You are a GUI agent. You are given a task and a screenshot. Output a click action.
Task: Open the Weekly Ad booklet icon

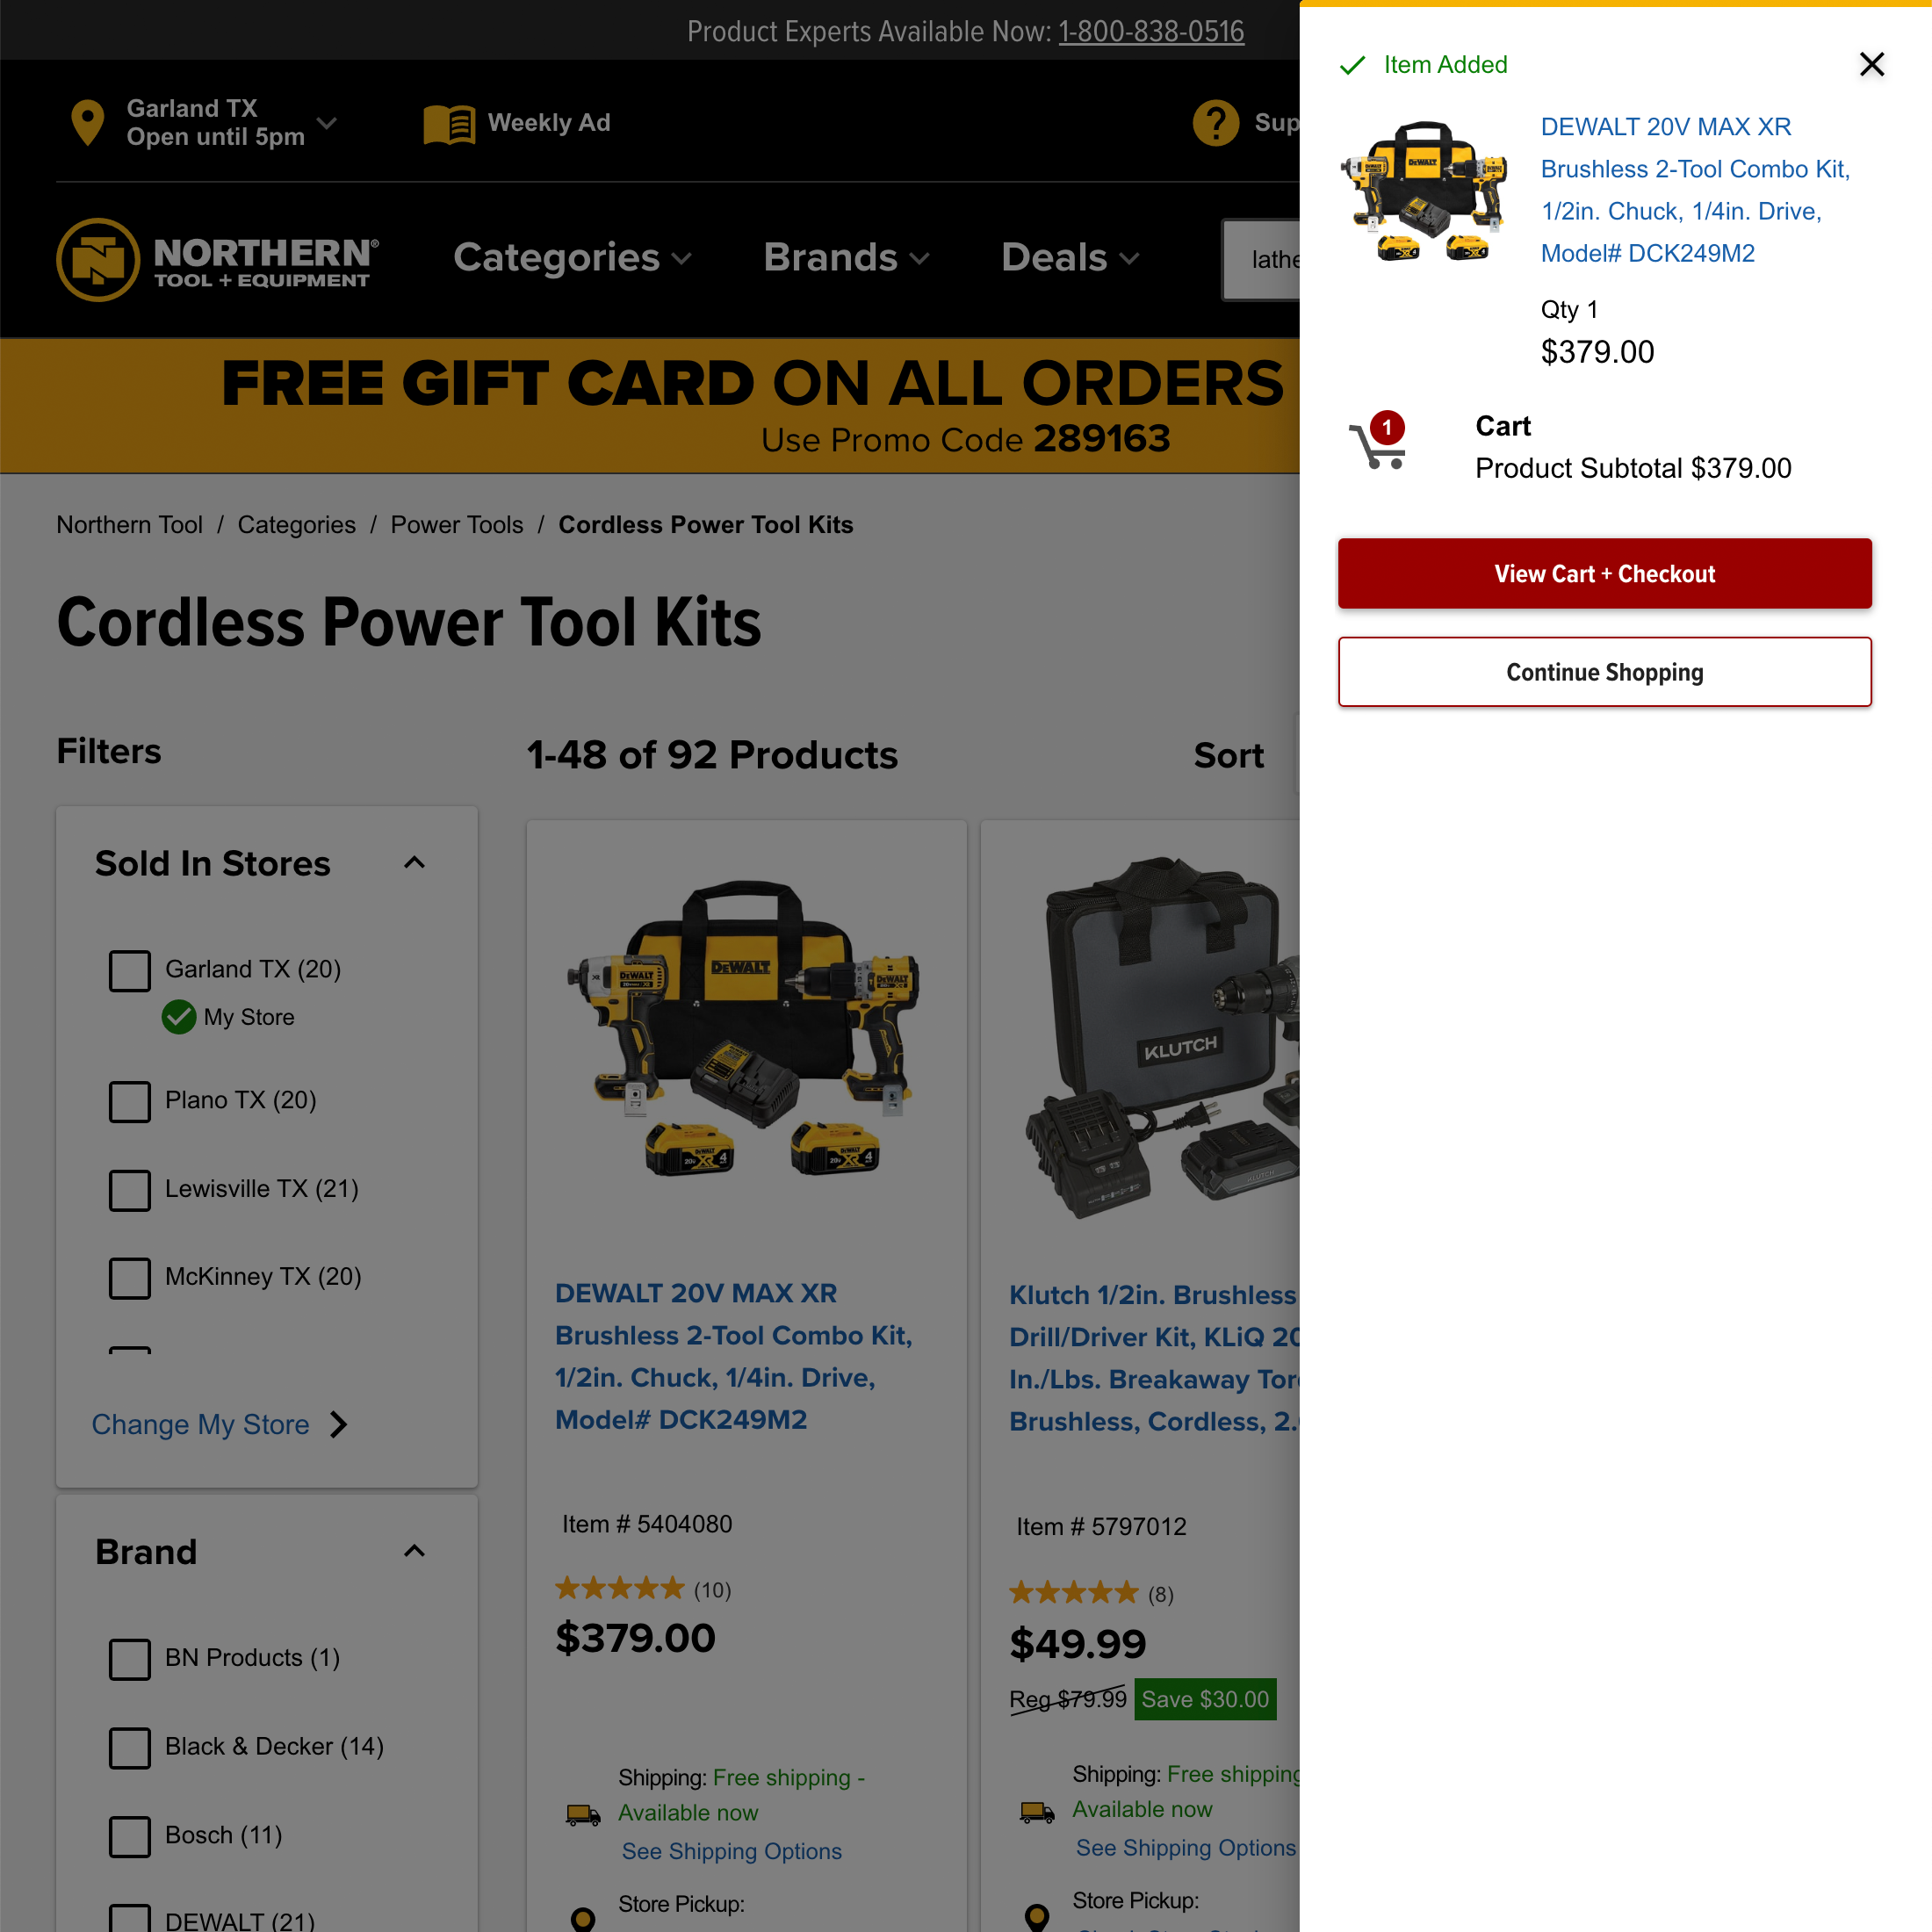pos(449,124)
